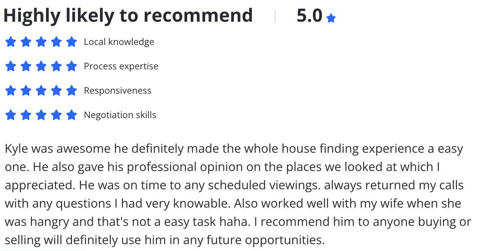Screen dimensions: 484x251
Task: Click the first star of Local knowledge
Action: click(11, 42)
